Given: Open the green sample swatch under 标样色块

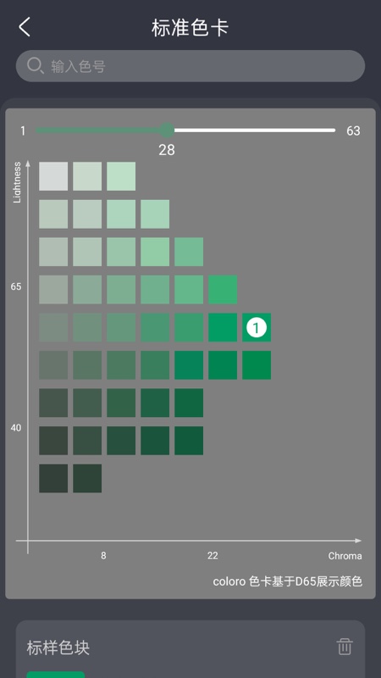Looking at the screenshot, I should tap(56, 675).
